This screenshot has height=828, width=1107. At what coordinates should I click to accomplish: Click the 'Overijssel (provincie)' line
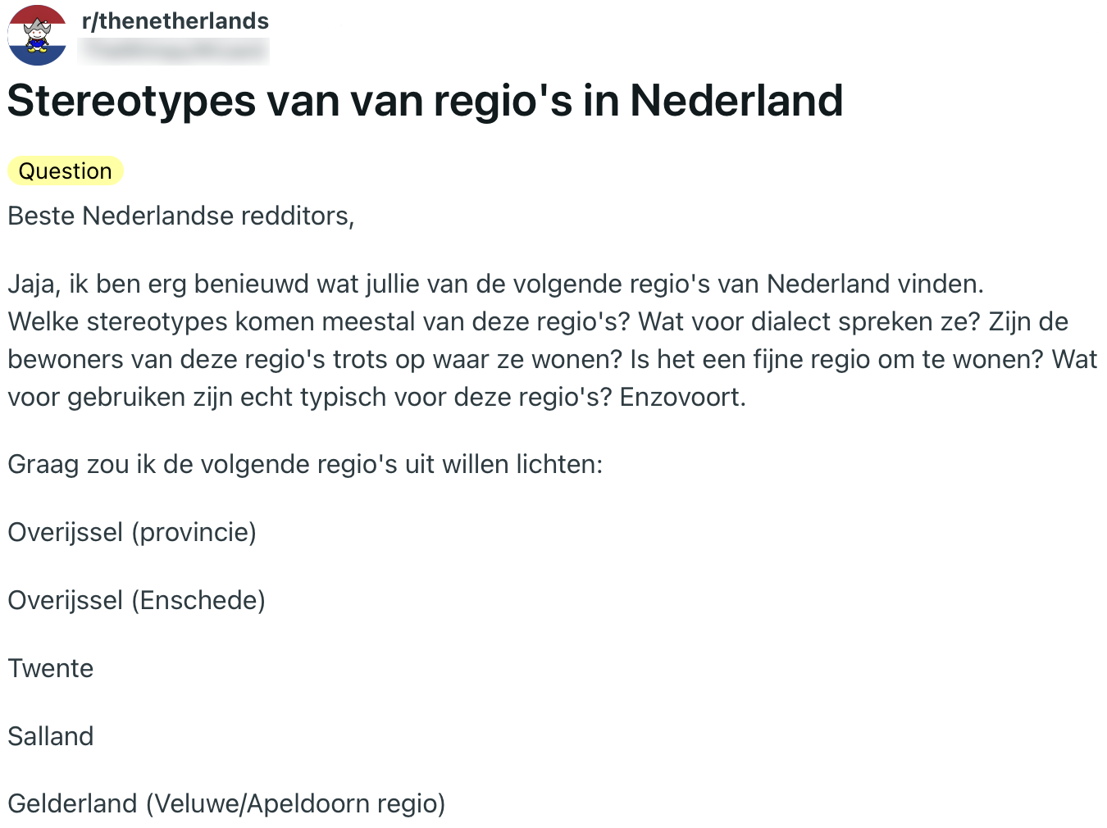[132, 532]
